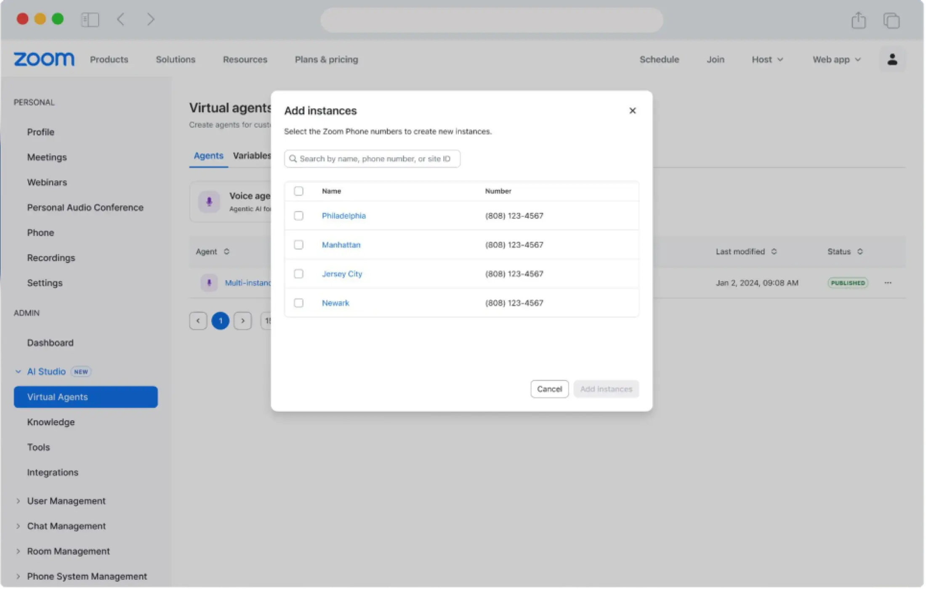Check the Jersey City row checkbox
926x589 pixels.
pos(298,274)
